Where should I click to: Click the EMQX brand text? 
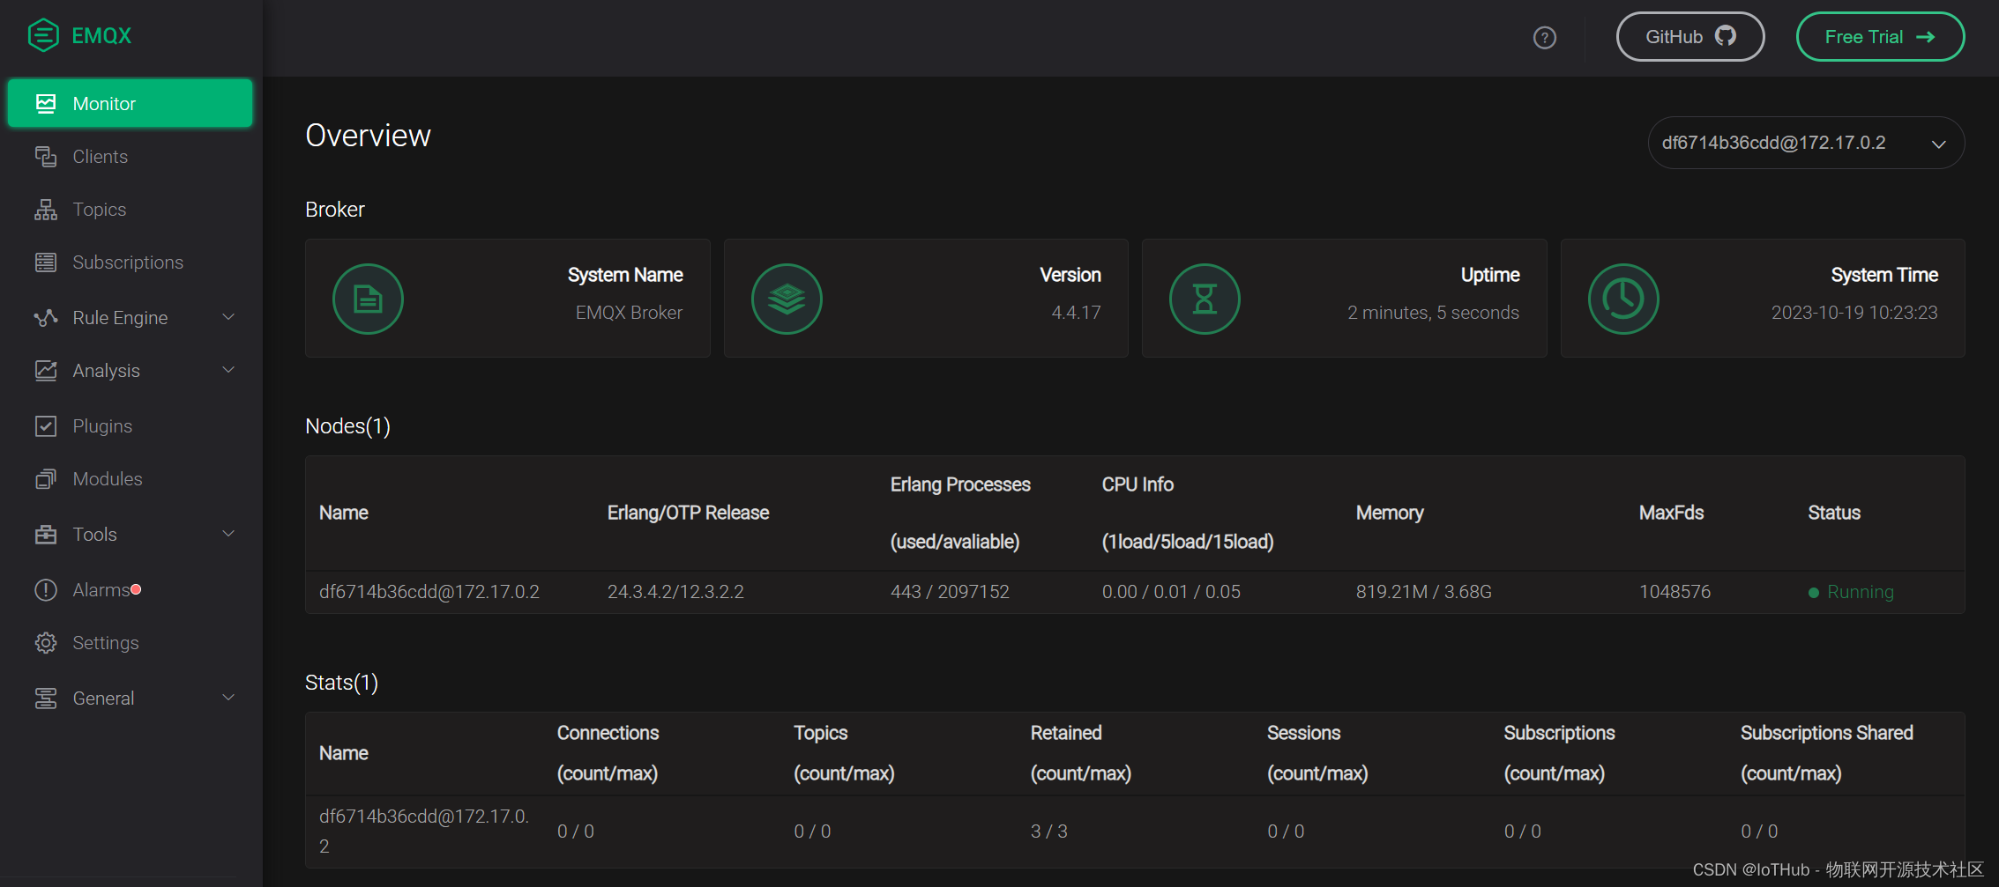coord(101,36)
